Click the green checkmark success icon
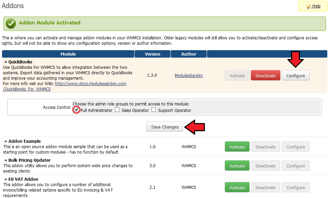This screenshot has height=198, width=329. 11,23
